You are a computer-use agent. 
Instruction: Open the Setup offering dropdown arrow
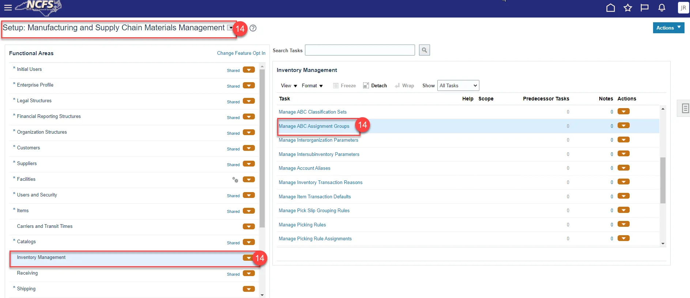coord(230,28)
